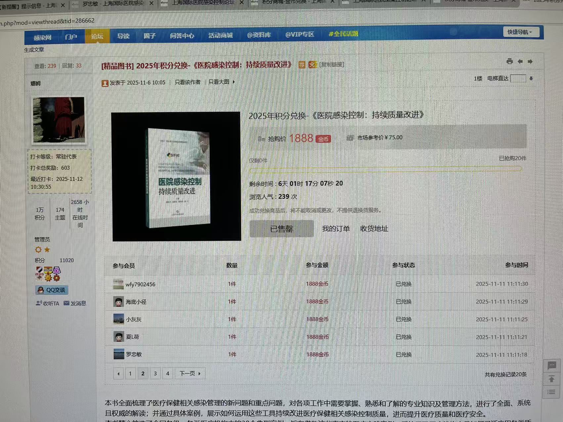Click the scroll-to-top arrow icon
This screenshot has height=422, width=563.
pyautogui.click(x=551, y=379)
